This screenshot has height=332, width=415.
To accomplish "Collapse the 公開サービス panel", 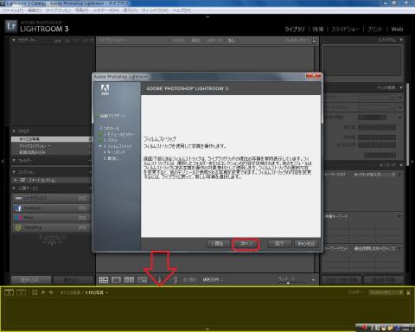I will click(x=14, y=188).
